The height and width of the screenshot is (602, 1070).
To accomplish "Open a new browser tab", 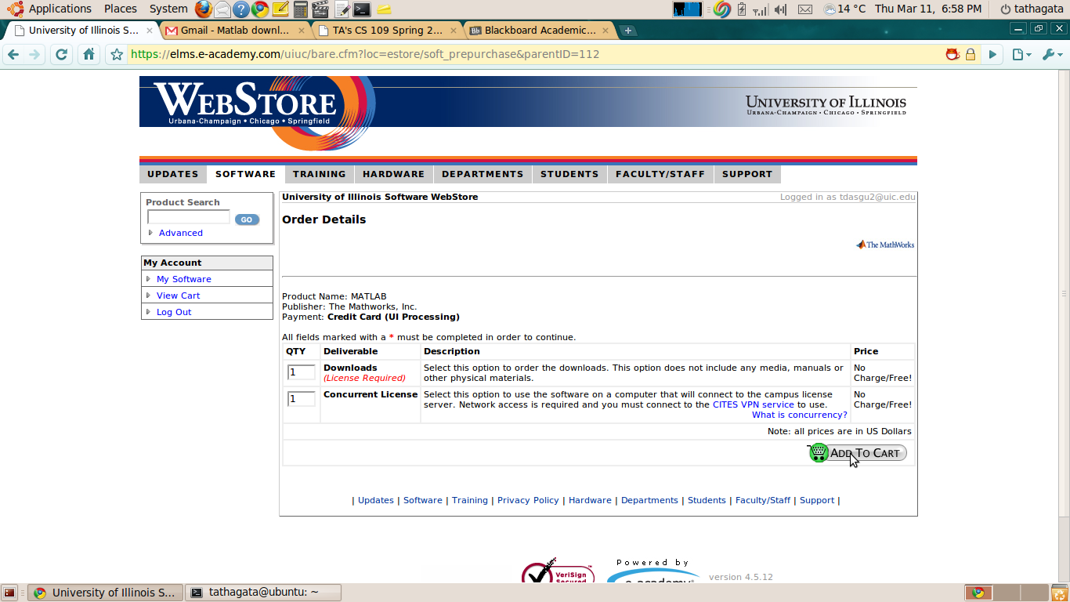I will (627, 31).
